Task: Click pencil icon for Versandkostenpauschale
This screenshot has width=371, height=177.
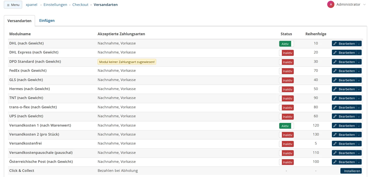Action: (335, 153)
